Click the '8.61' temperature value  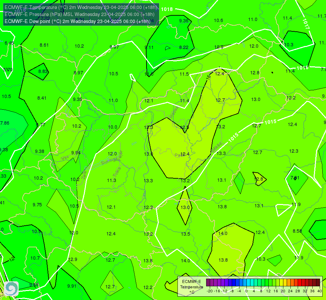pyautogui.click(x=44, y=45)
